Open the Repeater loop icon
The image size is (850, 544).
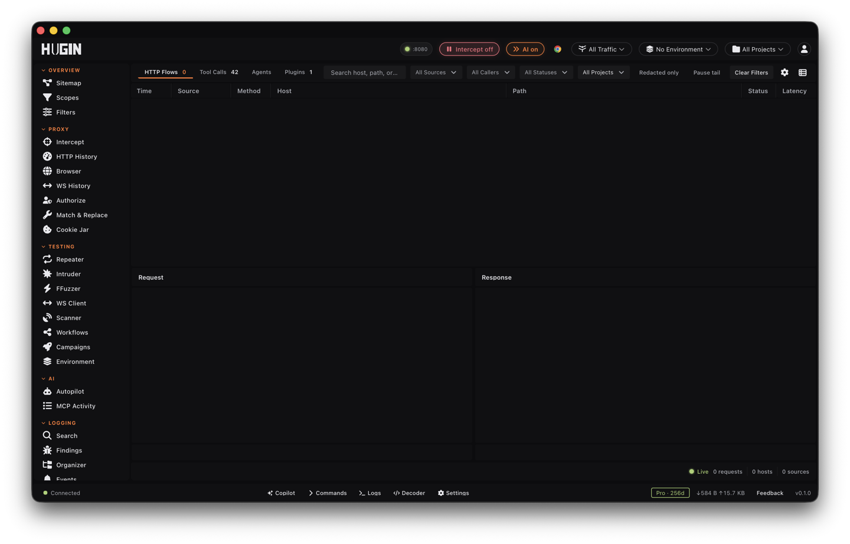point(47,259)
